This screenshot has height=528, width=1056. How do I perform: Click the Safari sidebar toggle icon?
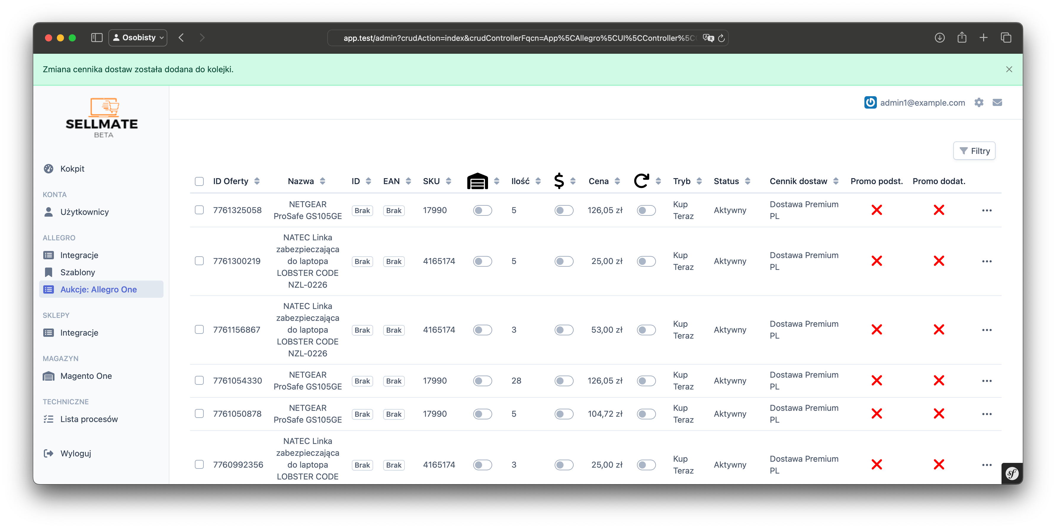(97, 38)
